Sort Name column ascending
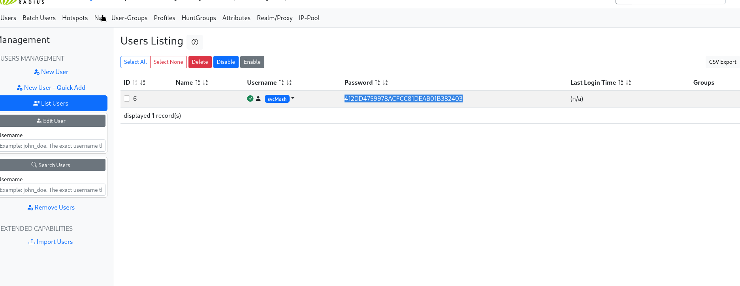This screenshot has height=286, width=740. coord(198,82)
